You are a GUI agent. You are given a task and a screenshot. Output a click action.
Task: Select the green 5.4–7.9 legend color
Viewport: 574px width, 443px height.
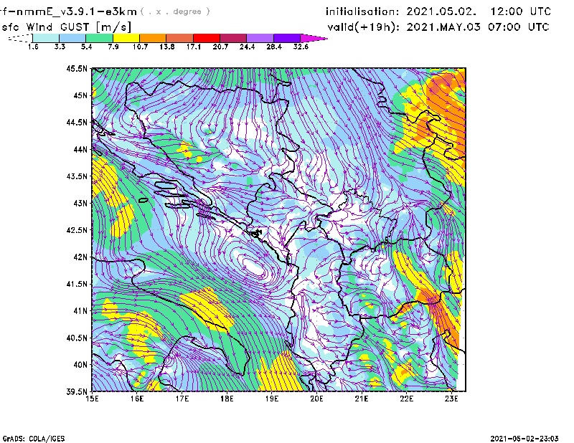click(99, 38)
